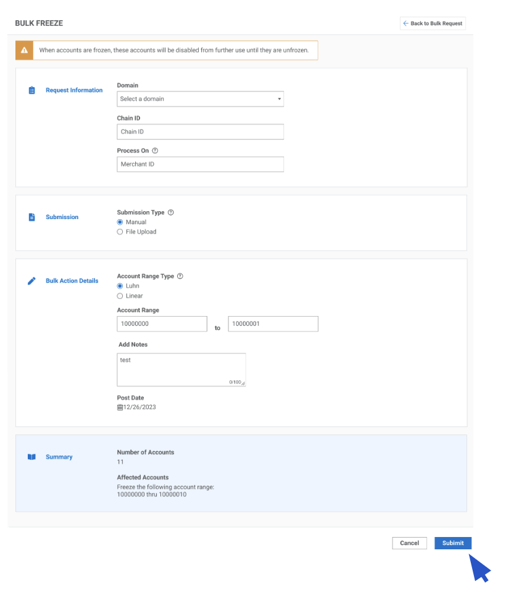Click the Bulk Action Details pencil icon
The image size is (527, 595).
point(32,281)
